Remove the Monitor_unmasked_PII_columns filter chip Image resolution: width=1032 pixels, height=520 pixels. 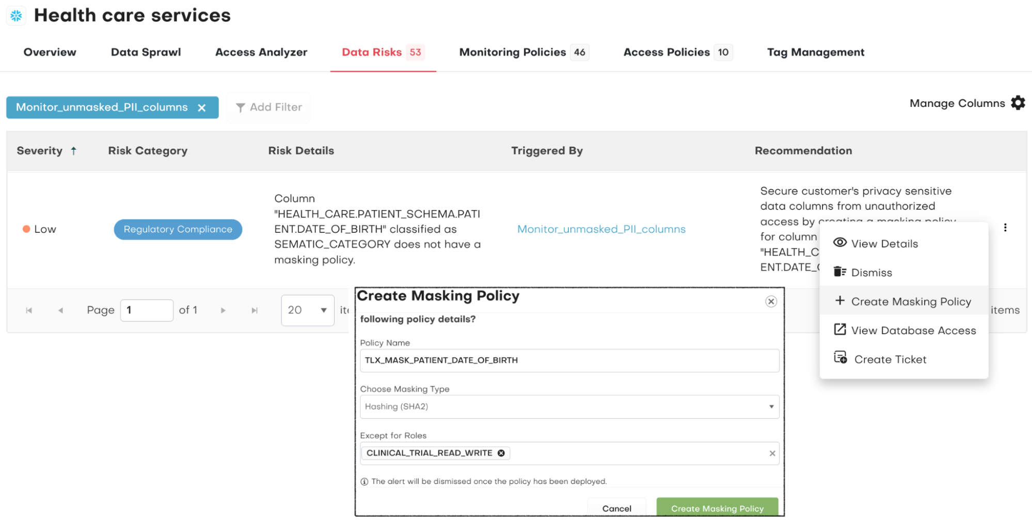(x=202, y=107)
